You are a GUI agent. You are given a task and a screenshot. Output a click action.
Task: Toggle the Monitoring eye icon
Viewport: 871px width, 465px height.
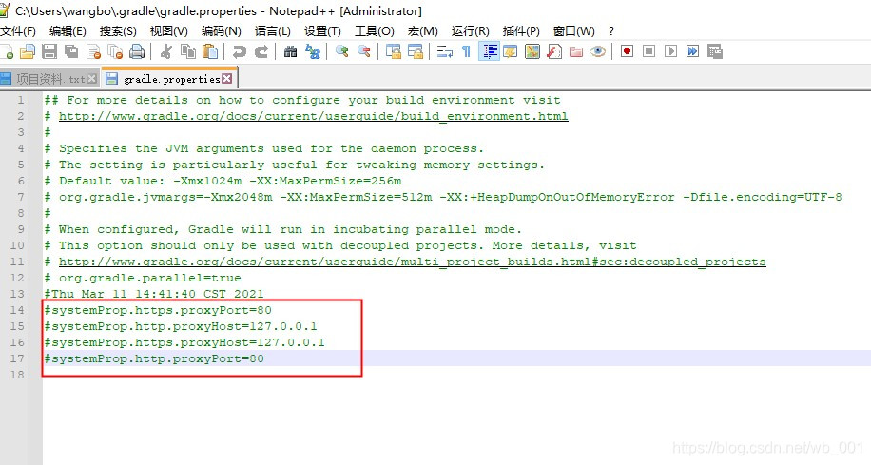pyautogui.click(x=598, y=51)
